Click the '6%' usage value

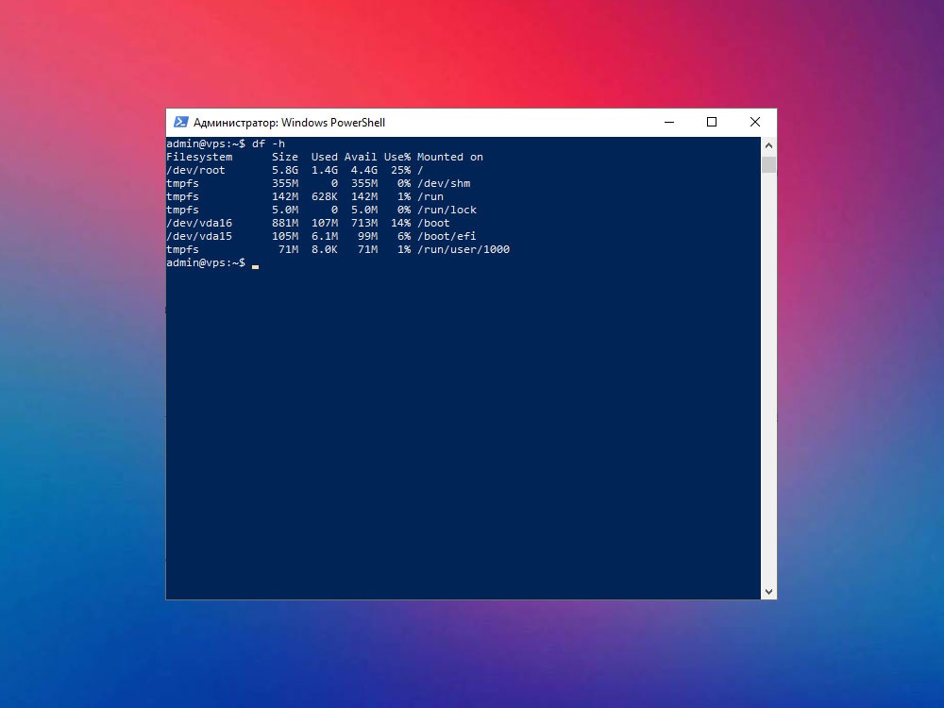pyautogui.click(x=404, y=237)
